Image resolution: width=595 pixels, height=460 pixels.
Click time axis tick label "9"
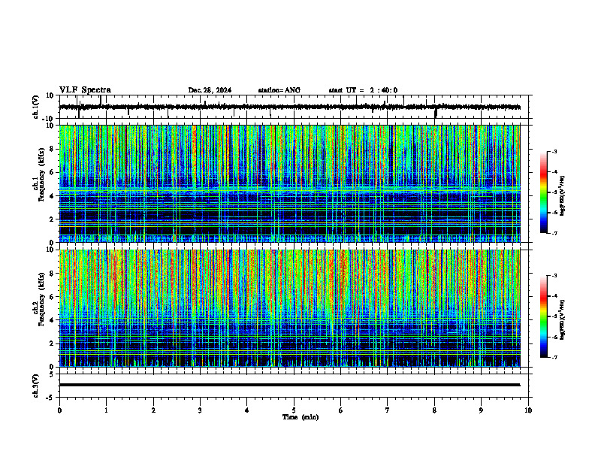(x=481, y=410)
